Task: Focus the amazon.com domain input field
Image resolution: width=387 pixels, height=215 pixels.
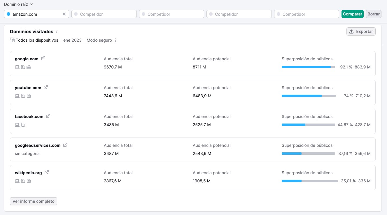Action: tap(36, 14)
